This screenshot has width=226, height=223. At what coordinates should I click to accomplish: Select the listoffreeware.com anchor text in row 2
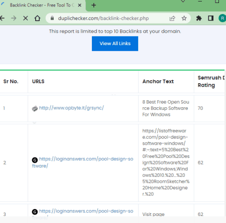coord(166,162)
